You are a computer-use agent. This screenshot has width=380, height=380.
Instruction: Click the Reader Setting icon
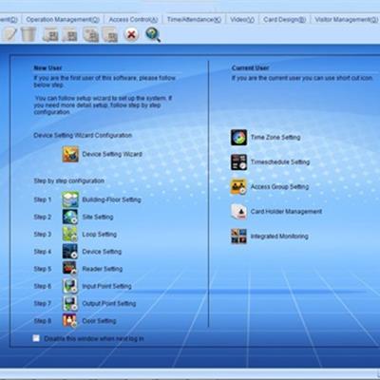pyautogui.click(x=69, y=269)
